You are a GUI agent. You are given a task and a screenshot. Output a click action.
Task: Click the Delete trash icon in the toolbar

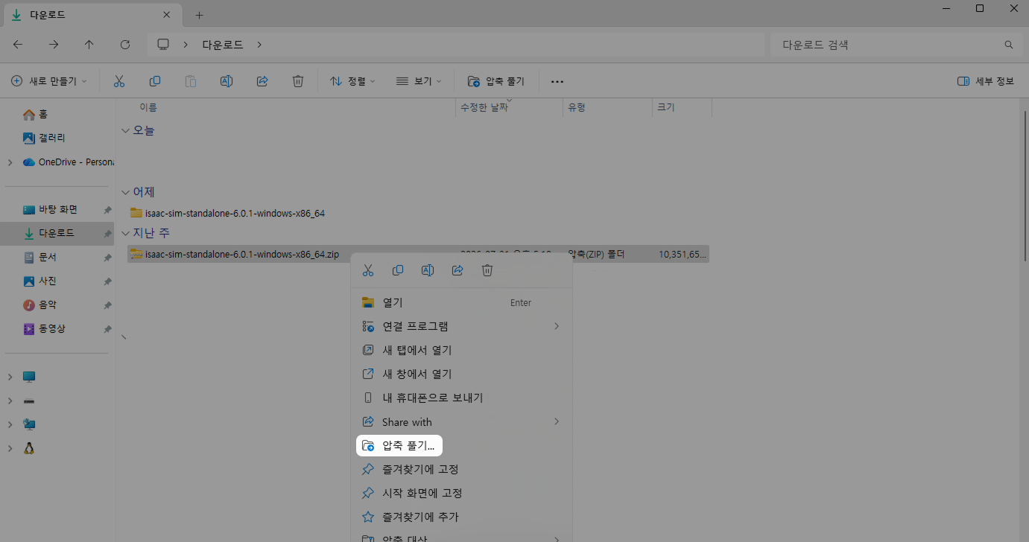click(298, 81)
